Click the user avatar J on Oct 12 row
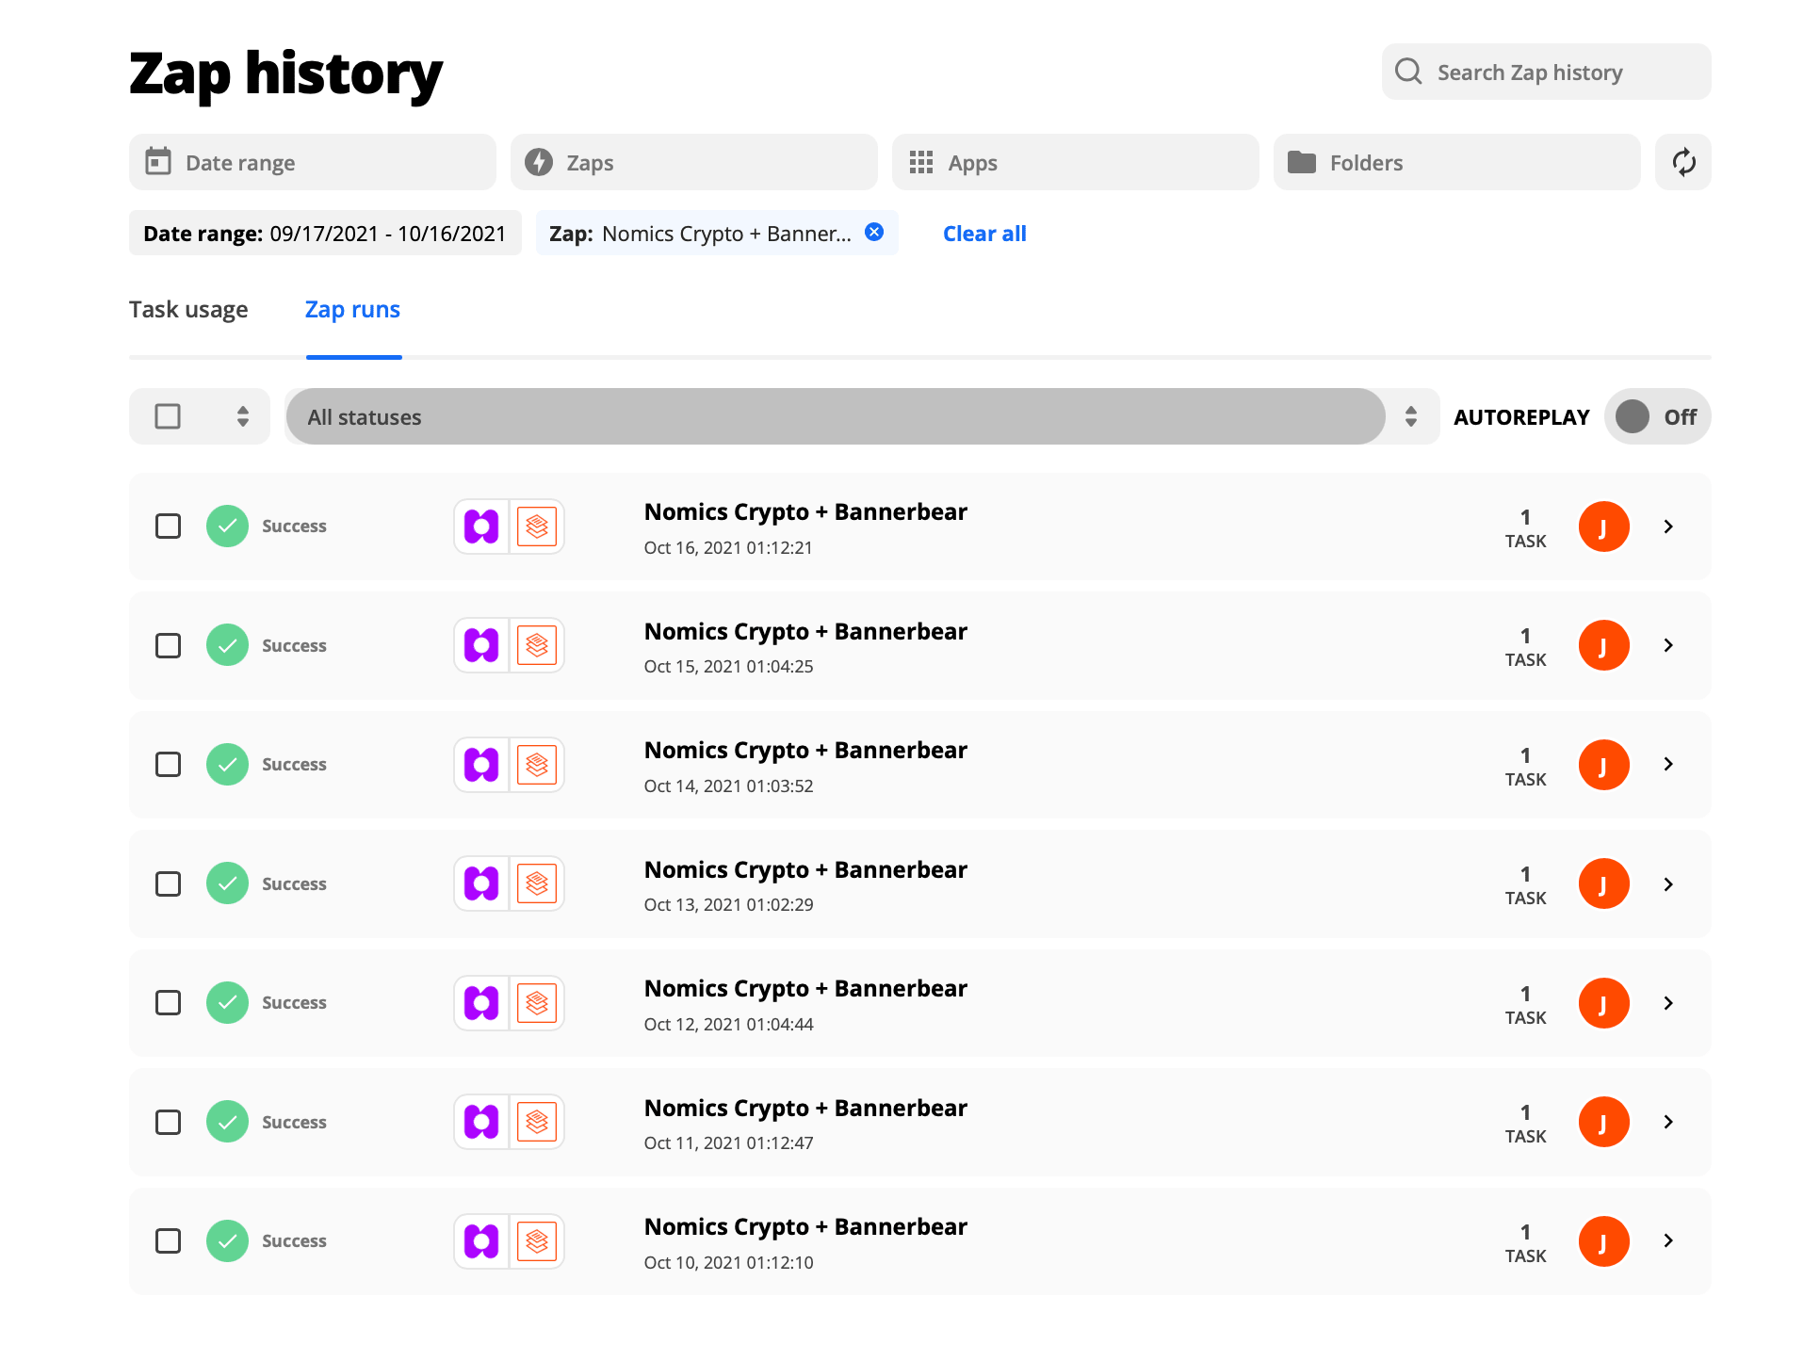1820x1345 pixels. (x=1603, y=1003)
